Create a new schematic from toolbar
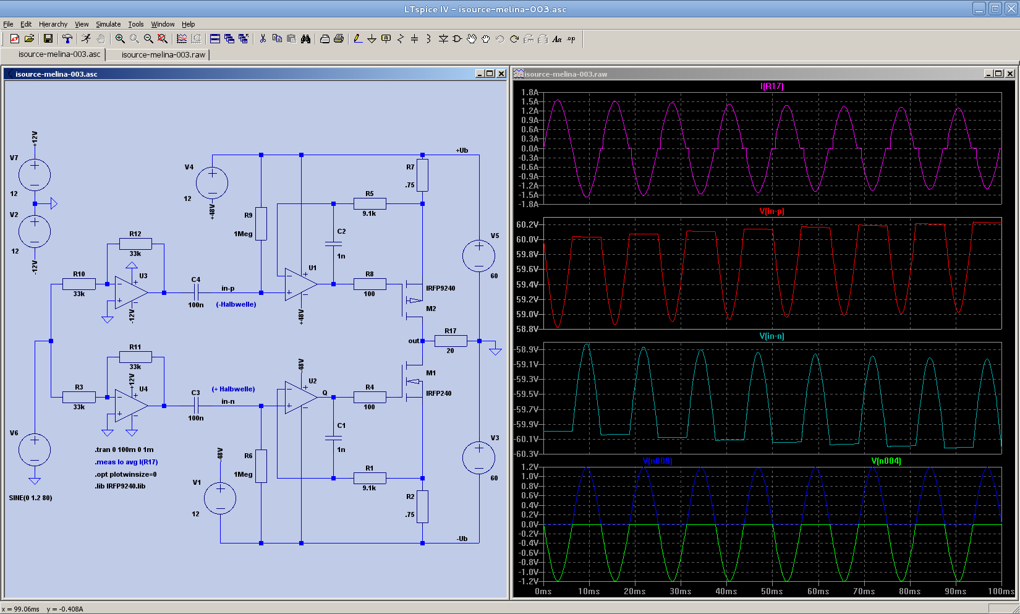 (15, 39)
